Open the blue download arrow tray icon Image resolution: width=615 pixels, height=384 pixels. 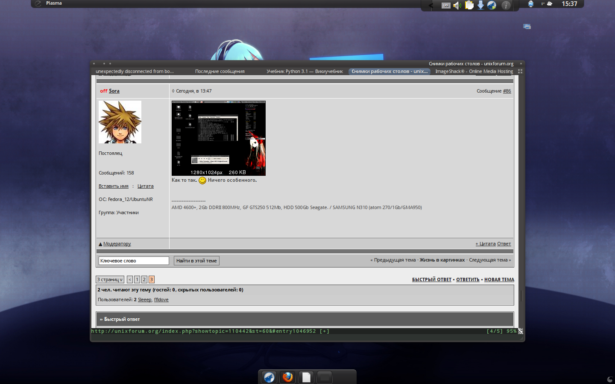point(480,5)
